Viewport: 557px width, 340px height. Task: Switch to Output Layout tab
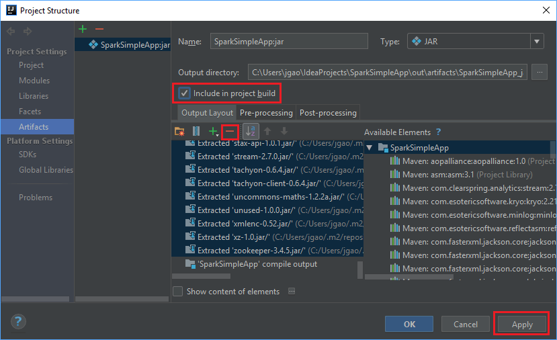tap(207, 113)
